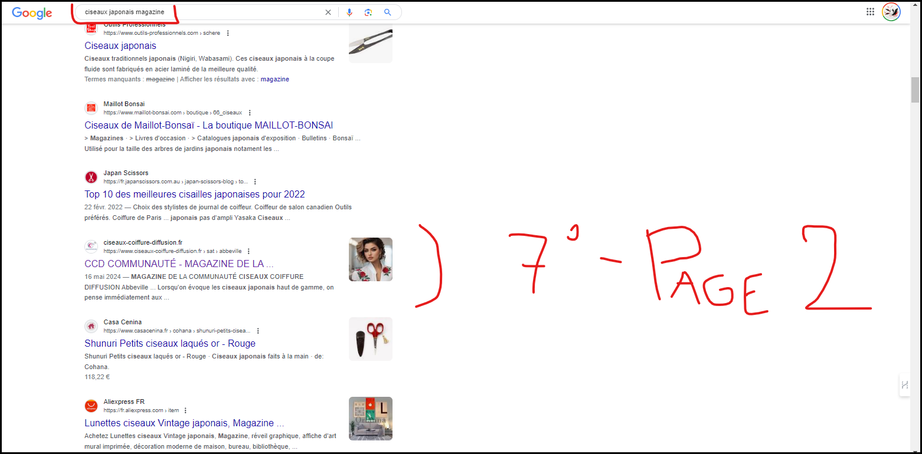Open more options for Casa Cenina result
The width and height of the screenshot is (922, 454).
point(258,331)
